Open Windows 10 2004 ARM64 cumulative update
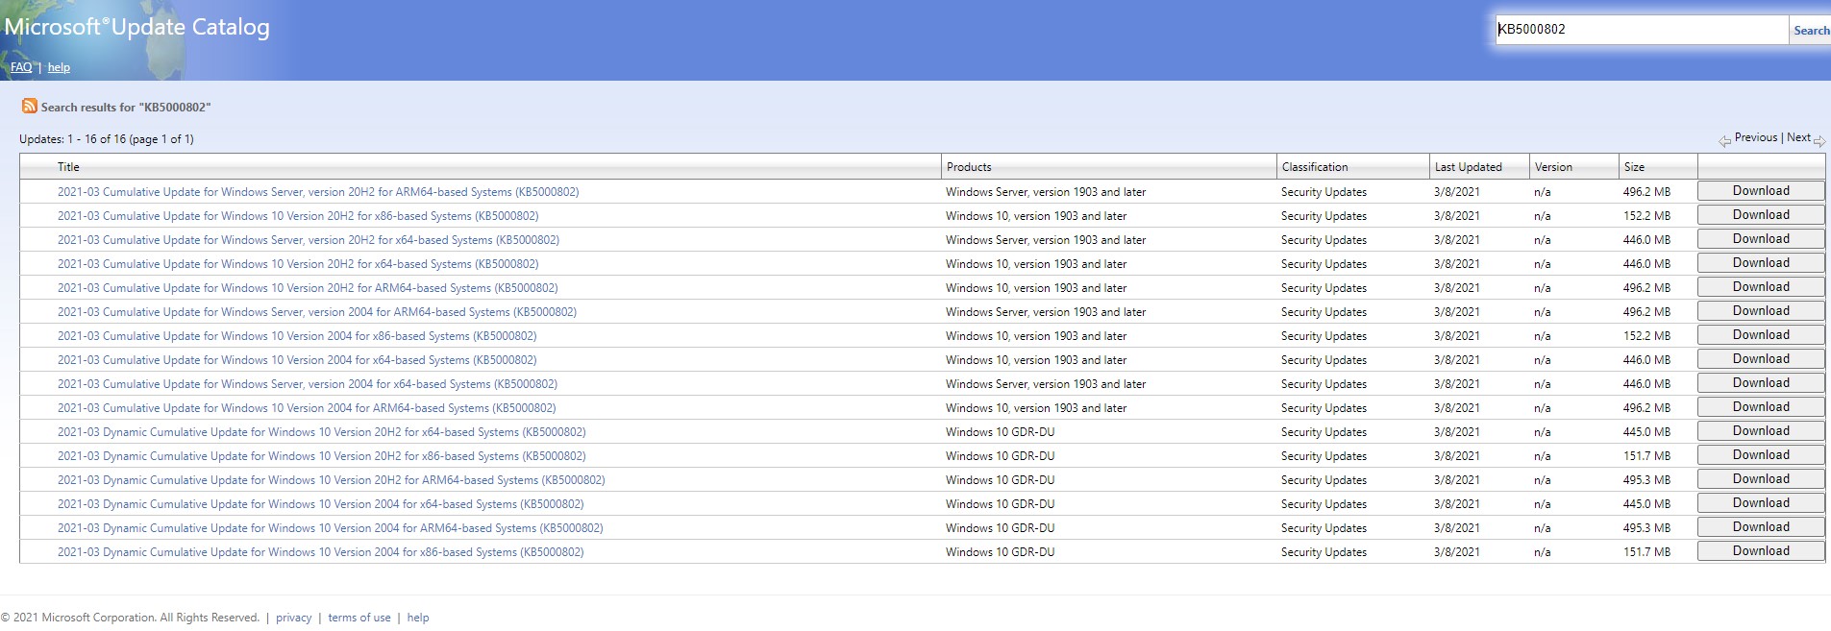Image resolution: width=1831 pixels, height=631 pixels. point(307,408)
